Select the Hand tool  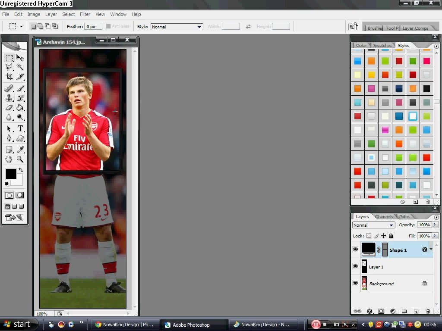[9, 159]
